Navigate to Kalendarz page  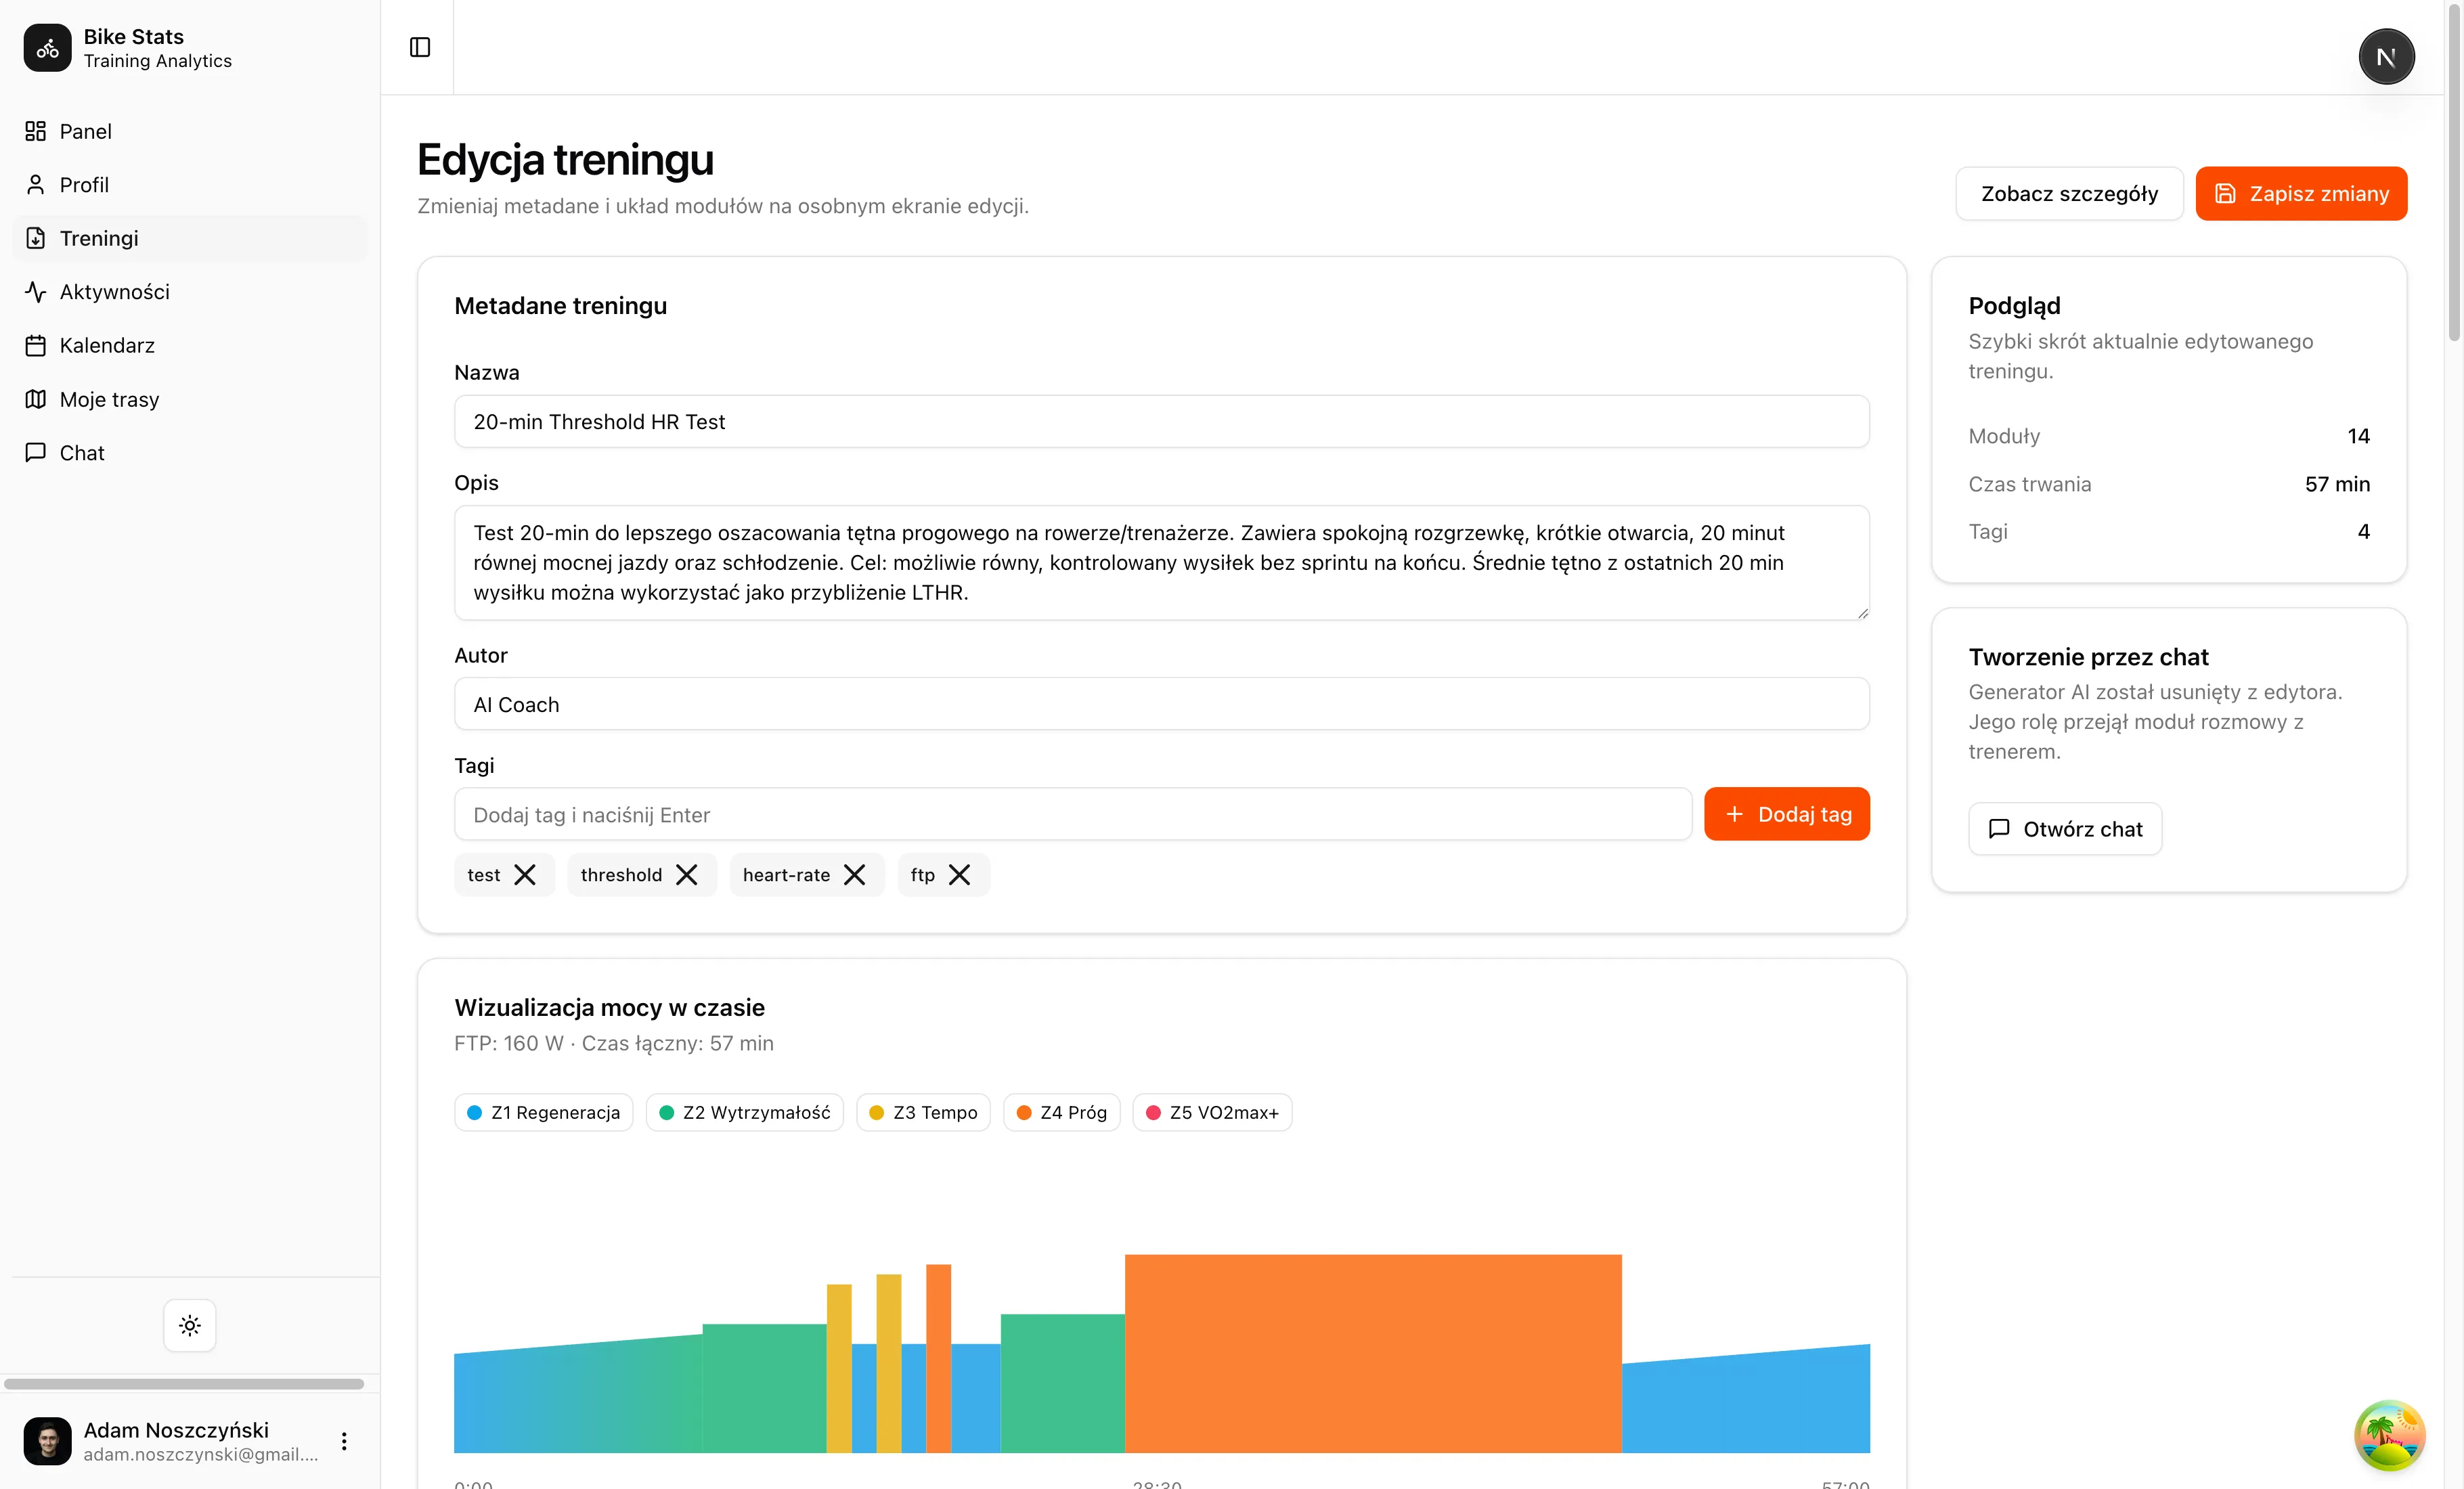(107, 345)
